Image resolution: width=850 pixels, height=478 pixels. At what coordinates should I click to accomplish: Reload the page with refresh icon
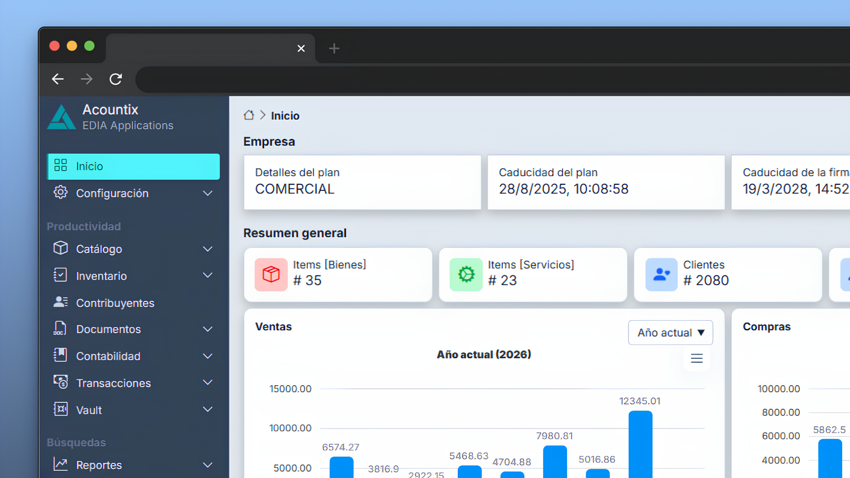[116, 79]
